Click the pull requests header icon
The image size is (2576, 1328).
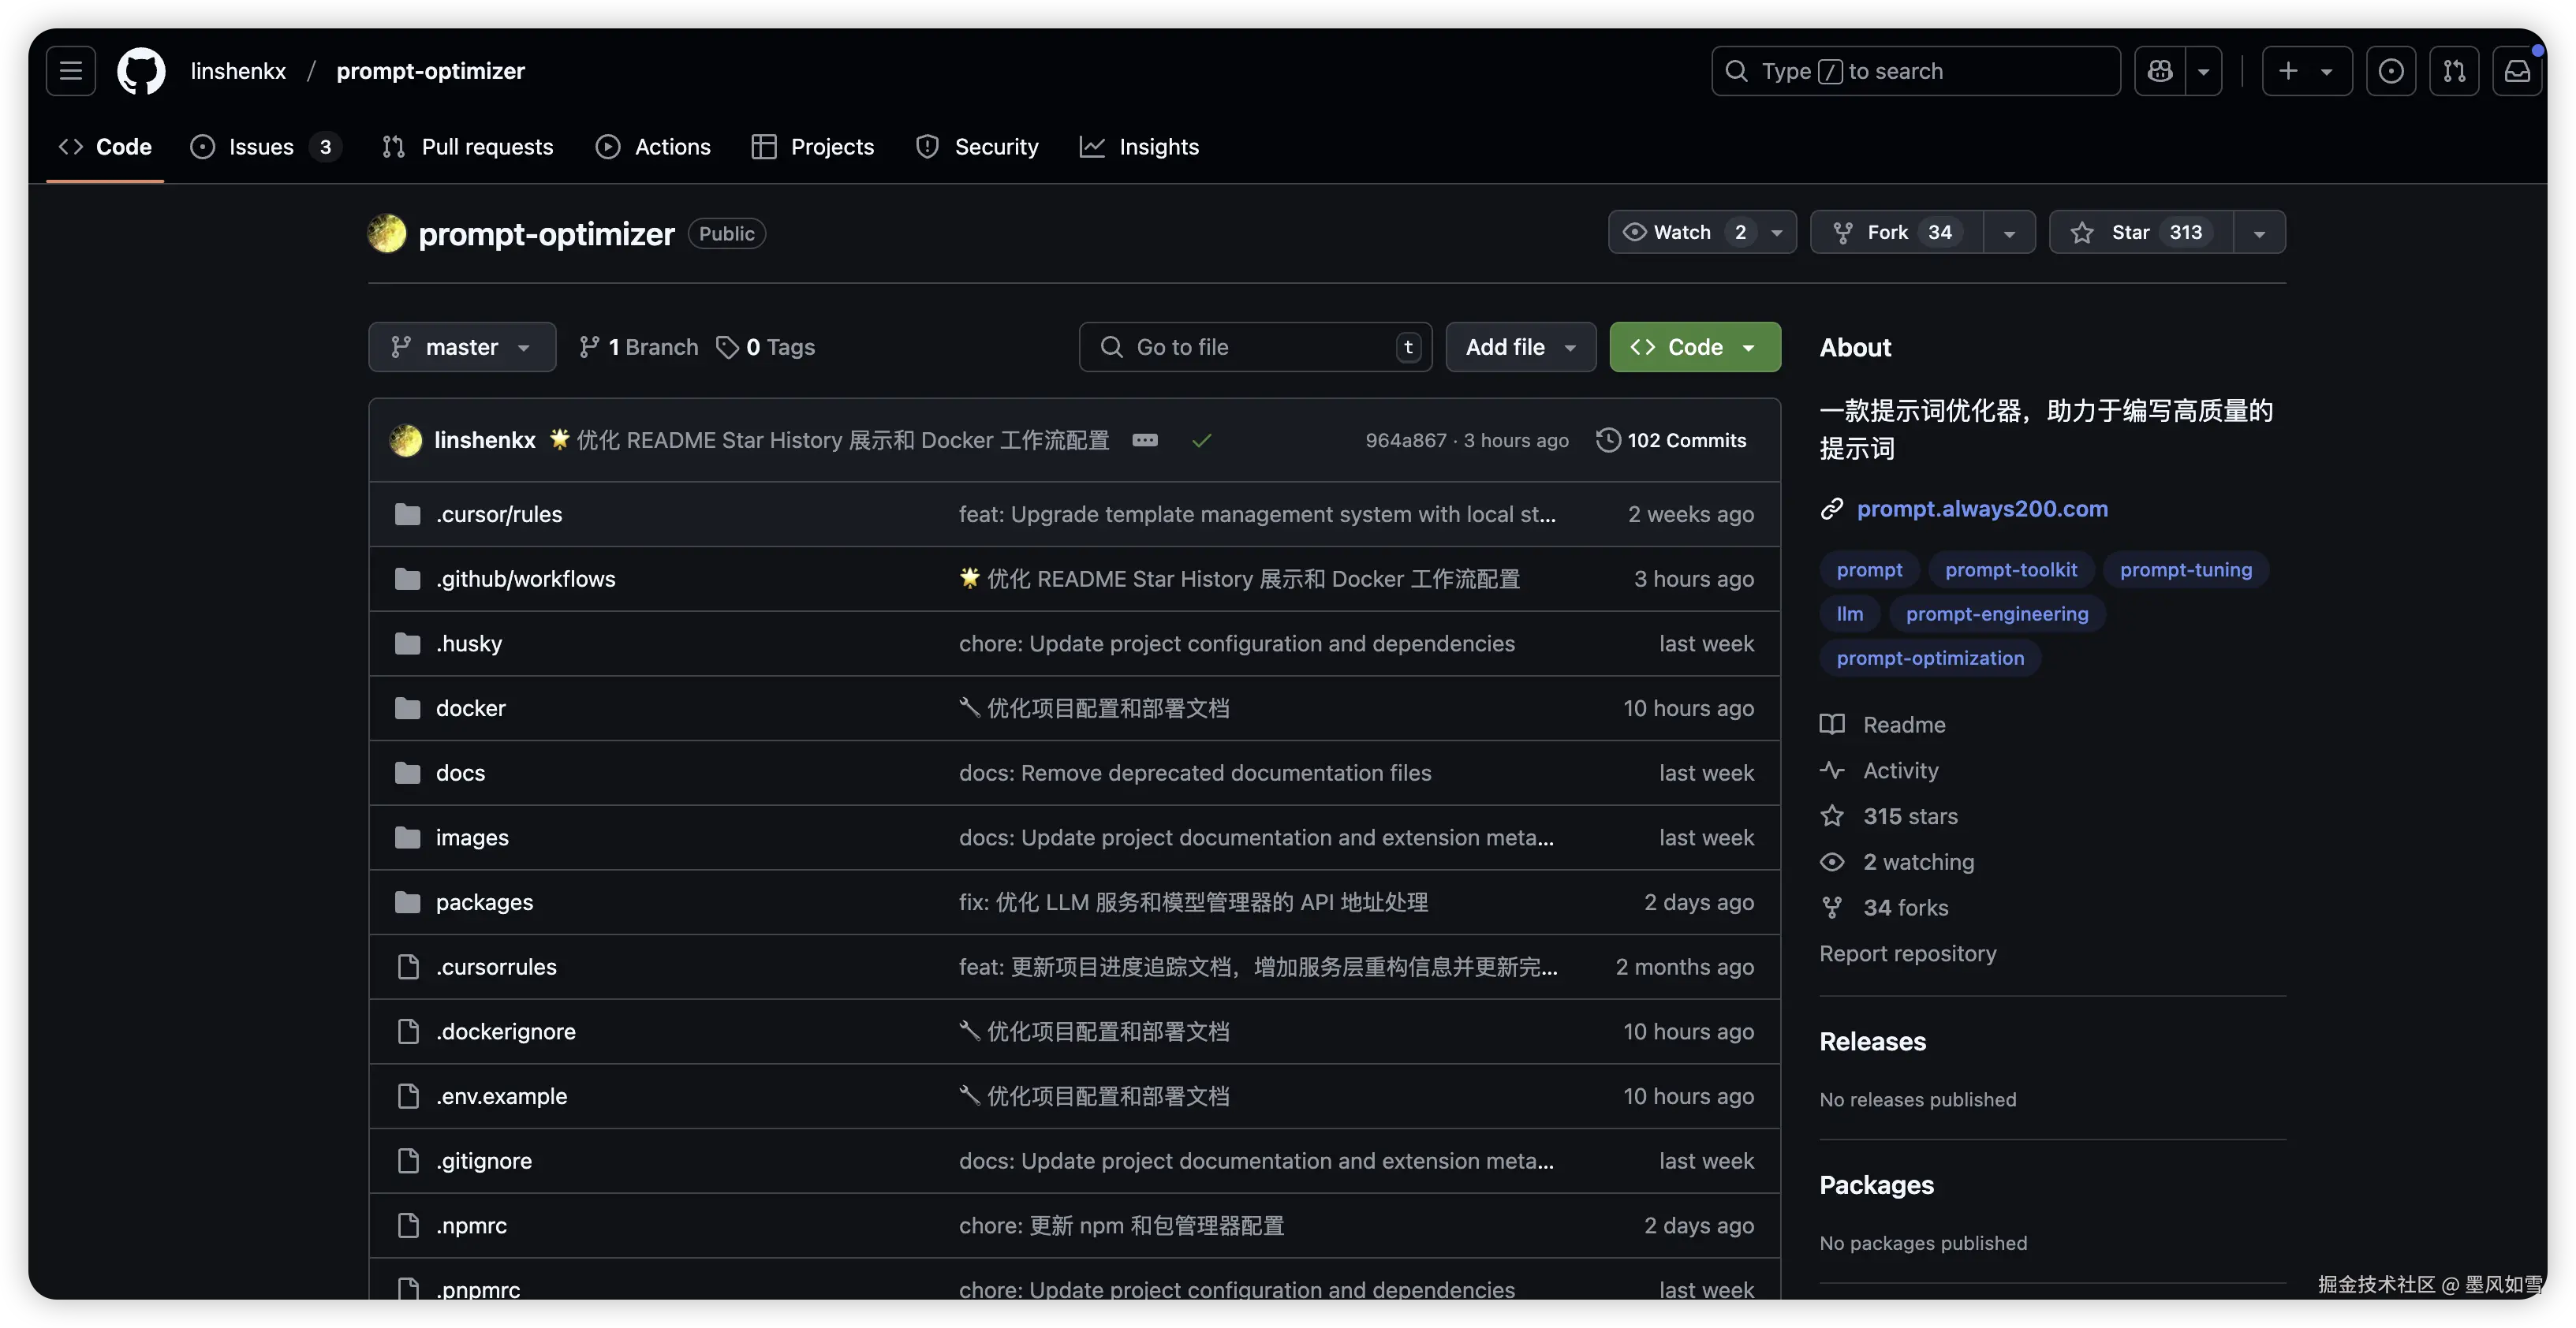pos(2454,71)
